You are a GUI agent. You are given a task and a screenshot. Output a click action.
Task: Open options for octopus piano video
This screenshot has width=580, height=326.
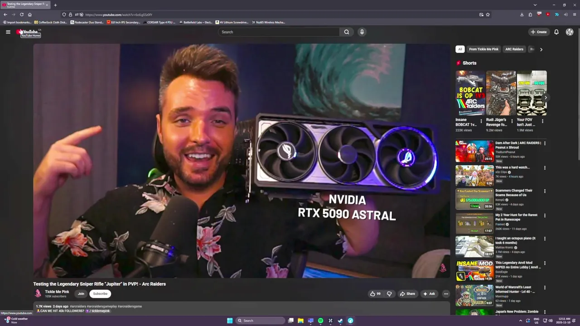click(x=545, y=239)
